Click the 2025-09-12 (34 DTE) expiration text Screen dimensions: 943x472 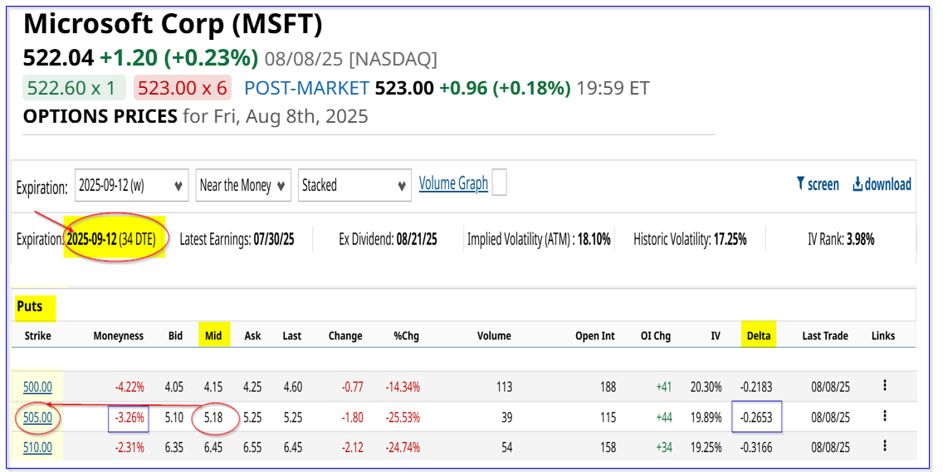click(111, 239)
